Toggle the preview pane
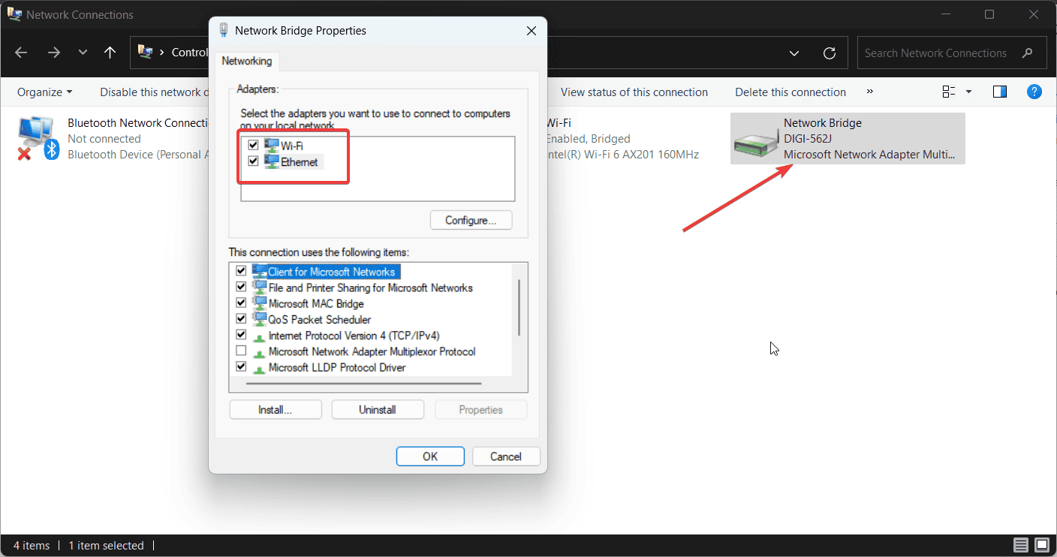1057x557 pixels. (999, 92)
